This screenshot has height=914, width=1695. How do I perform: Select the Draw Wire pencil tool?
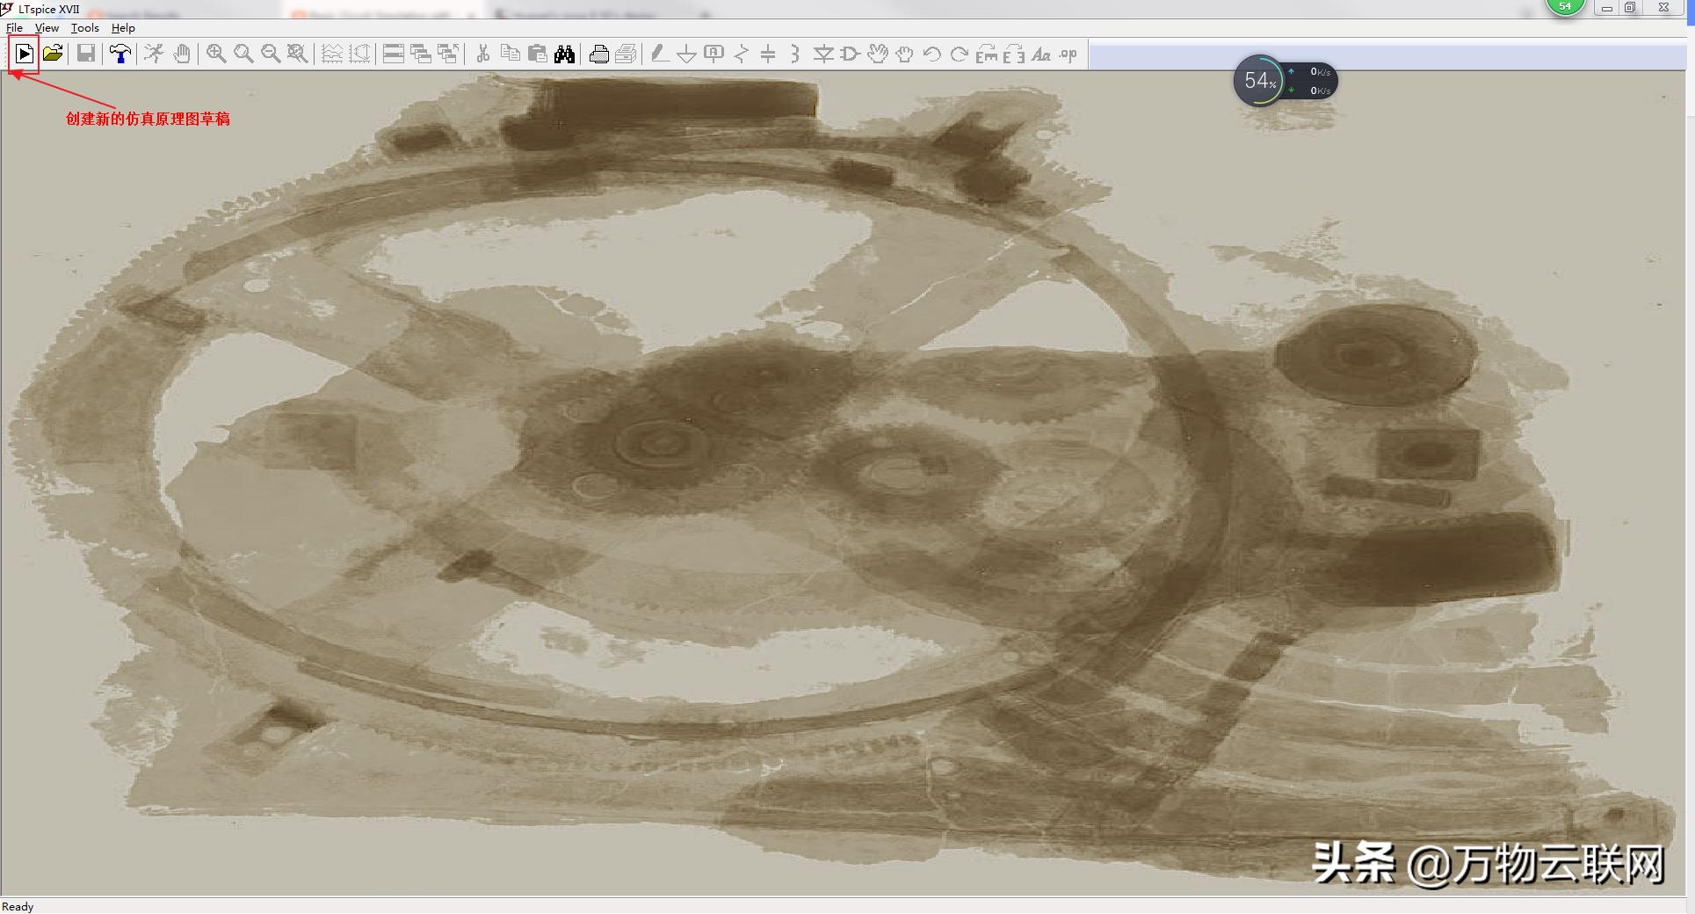(x=659, y=54)
